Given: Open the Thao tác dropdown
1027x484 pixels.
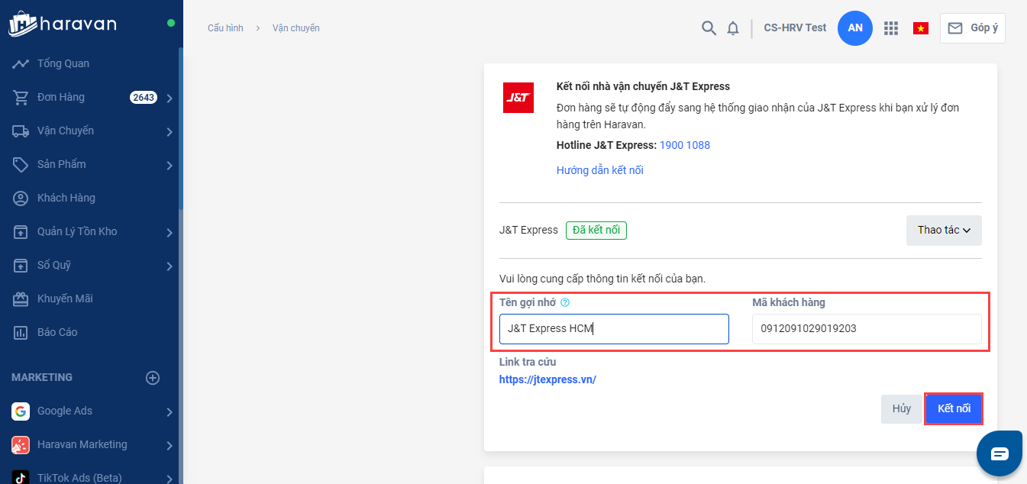Looking at the screenshot, I should pos(943,231).
